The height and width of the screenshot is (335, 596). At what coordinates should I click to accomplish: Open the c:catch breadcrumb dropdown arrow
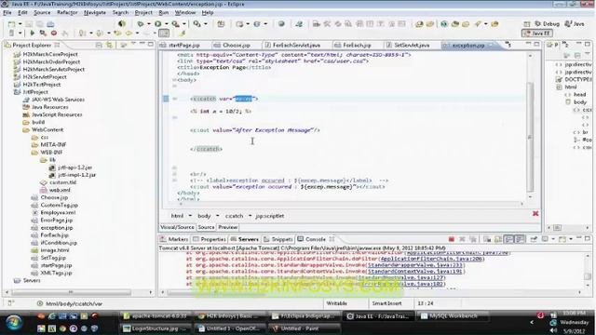pyautogui.click(x=250, y=216)
